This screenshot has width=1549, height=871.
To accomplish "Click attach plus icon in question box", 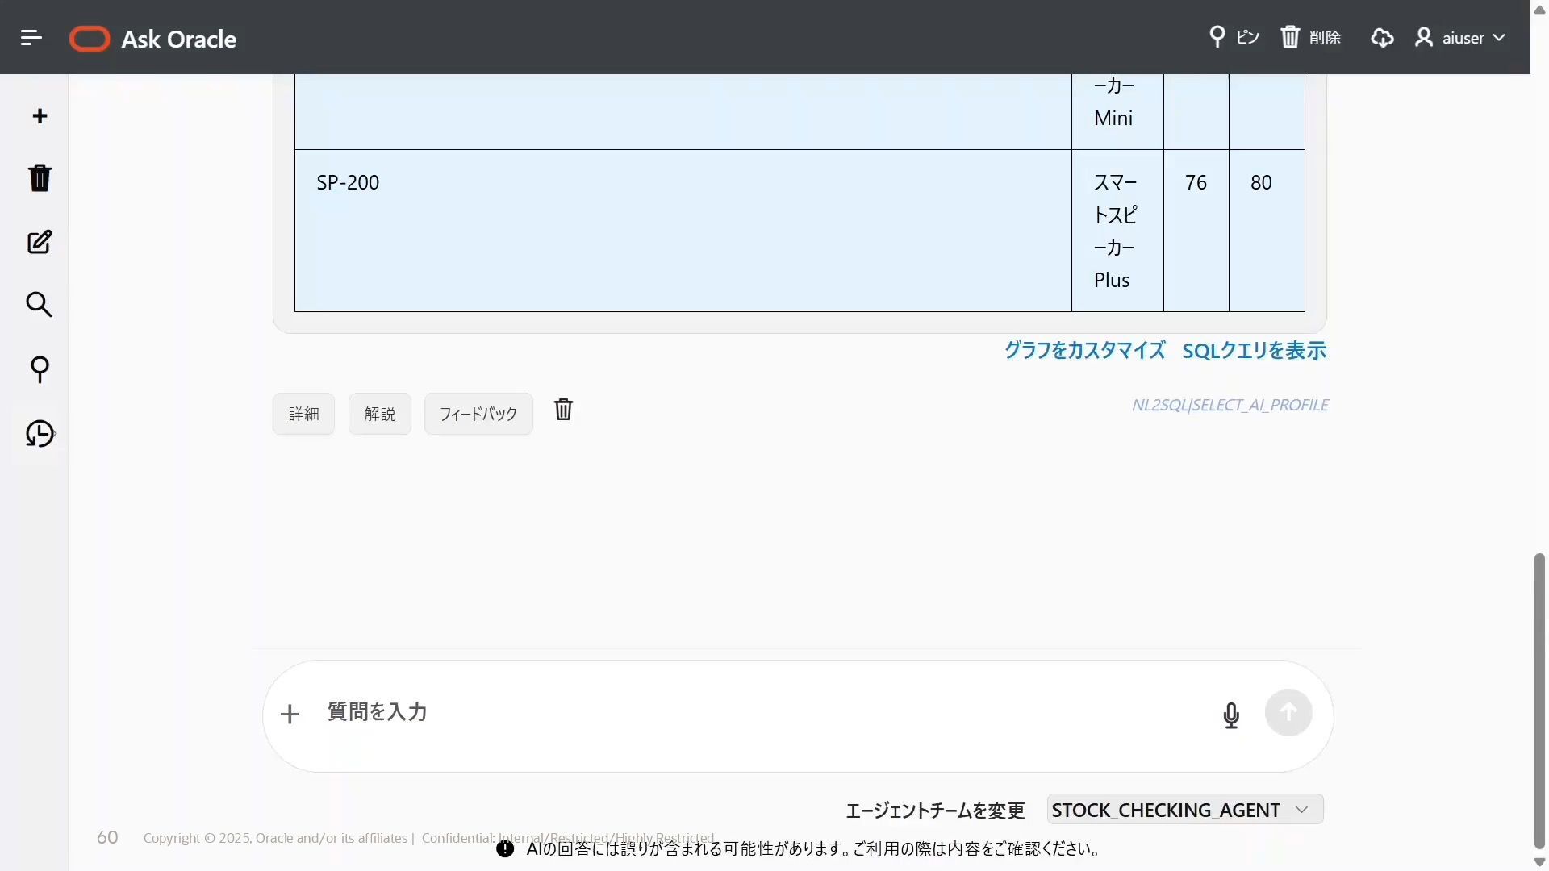I will pos(290,714).
